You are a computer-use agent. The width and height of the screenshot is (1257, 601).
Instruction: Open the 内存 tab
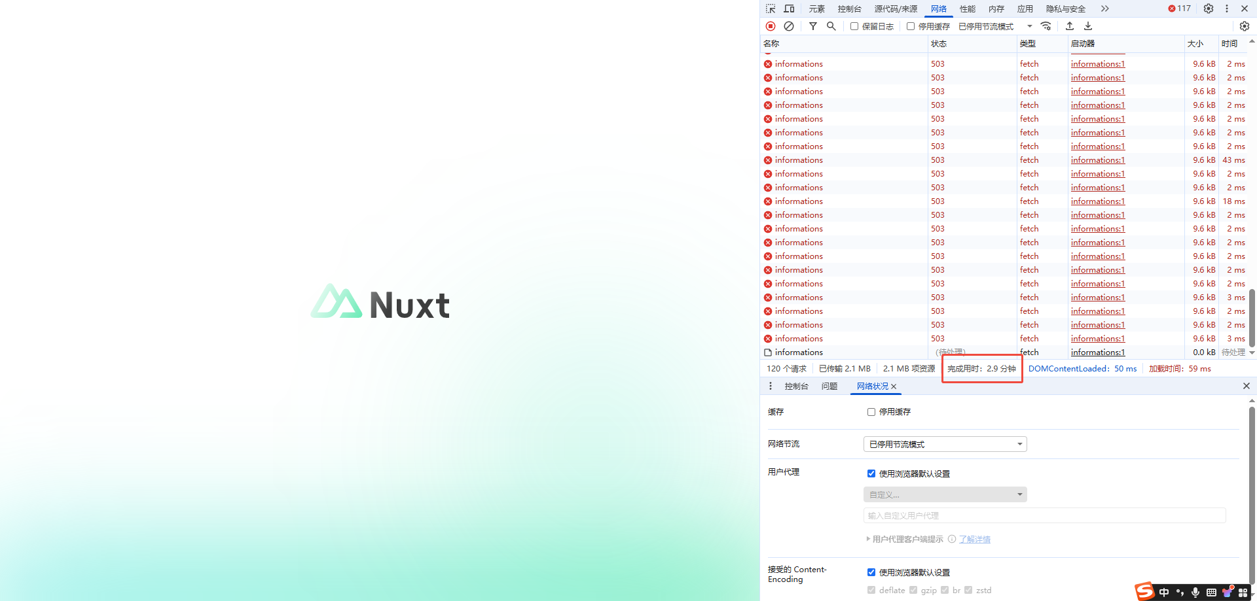pyautogui.click(x=996, y=9)
